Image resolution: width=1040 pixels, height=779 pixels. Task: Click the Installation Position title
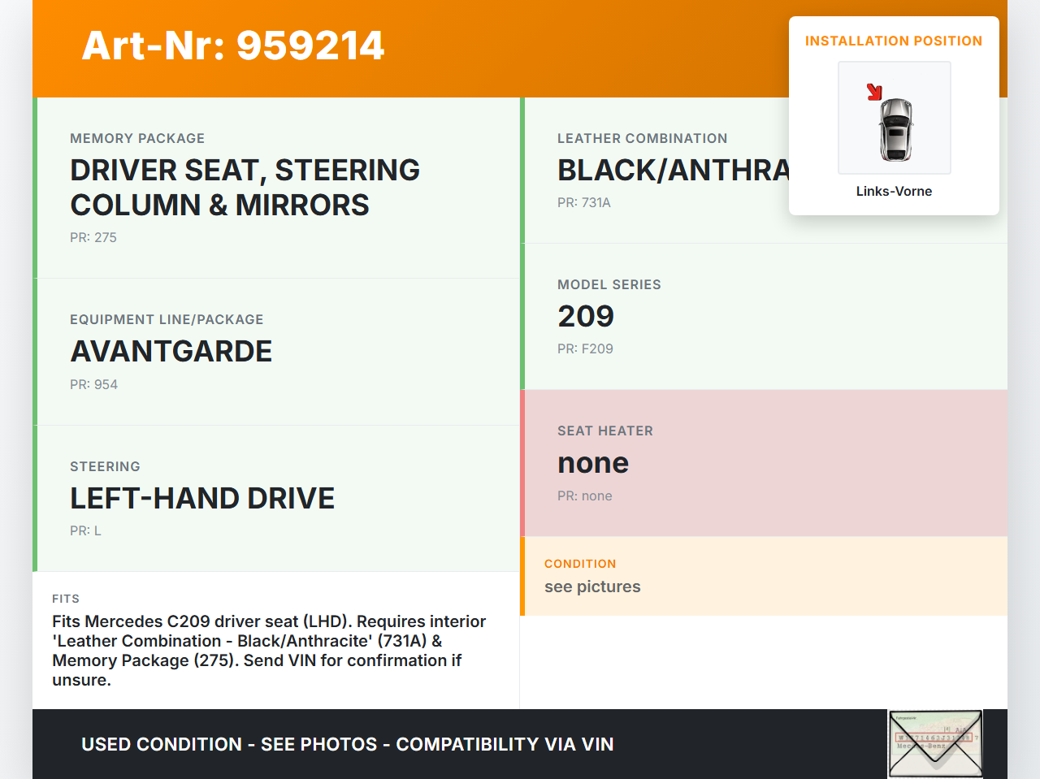point(894,41)
